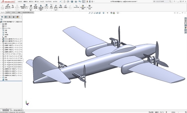The width and height of the screenshot is (187, 113).
Task: Open the File (ファイル) menu
Action: pos(20,2)
